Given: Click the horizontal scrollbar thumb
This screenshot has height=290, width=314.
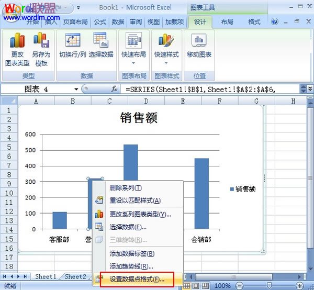Looking at the screenshot, I should coord(234,277).
